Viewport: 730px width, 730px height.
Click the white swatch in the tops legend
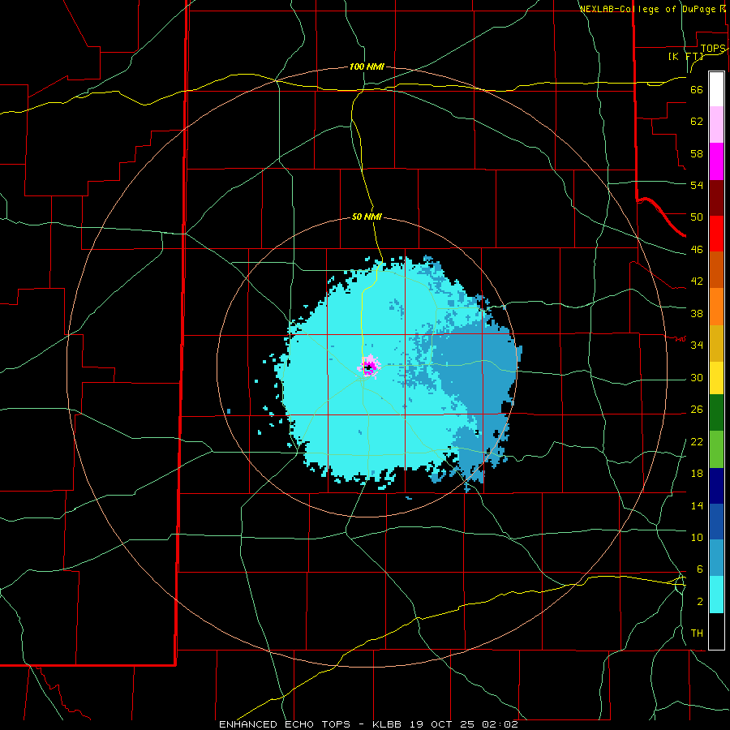(716, 89)
